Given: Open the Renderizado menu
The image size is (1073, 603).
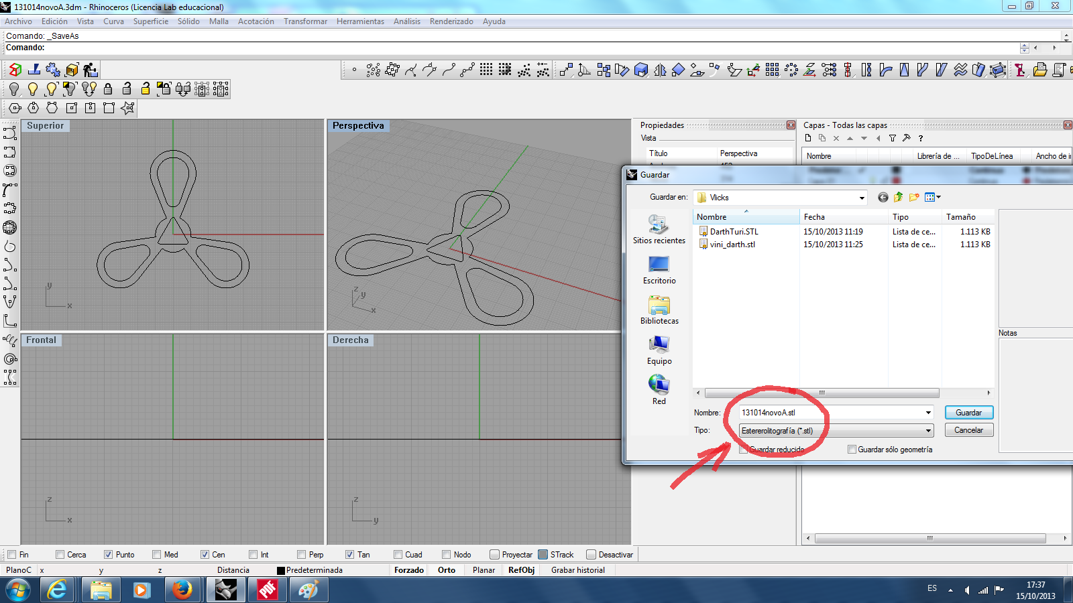Looking at the screenshot, I should 451,21.
